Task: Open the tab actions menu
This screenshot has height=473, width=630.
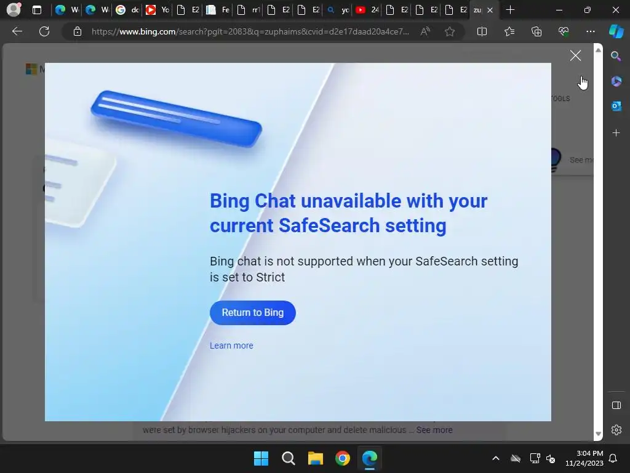Action: coord(36,10)
